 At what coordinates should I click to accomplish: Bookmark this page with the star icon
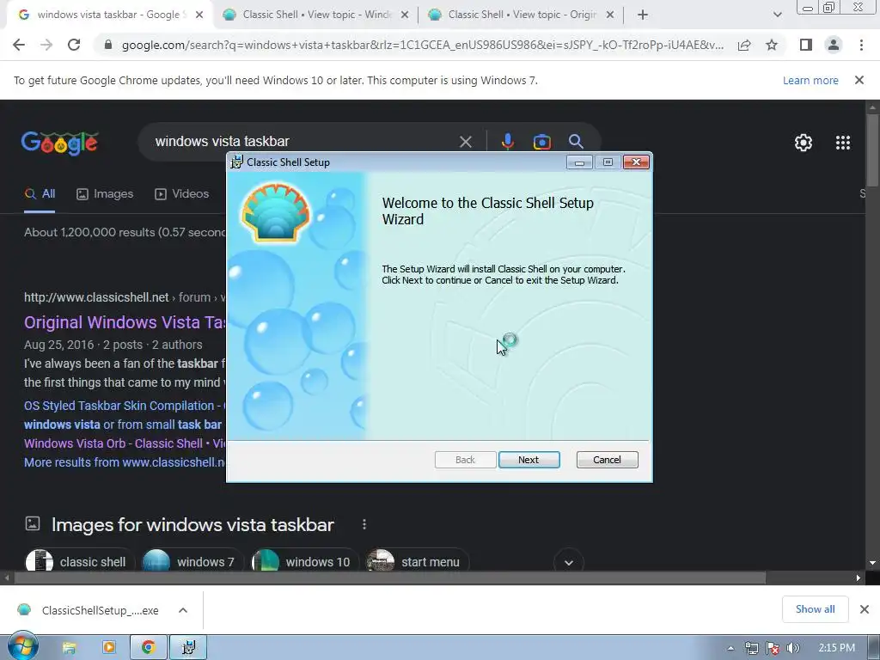[x=772, y=45]
